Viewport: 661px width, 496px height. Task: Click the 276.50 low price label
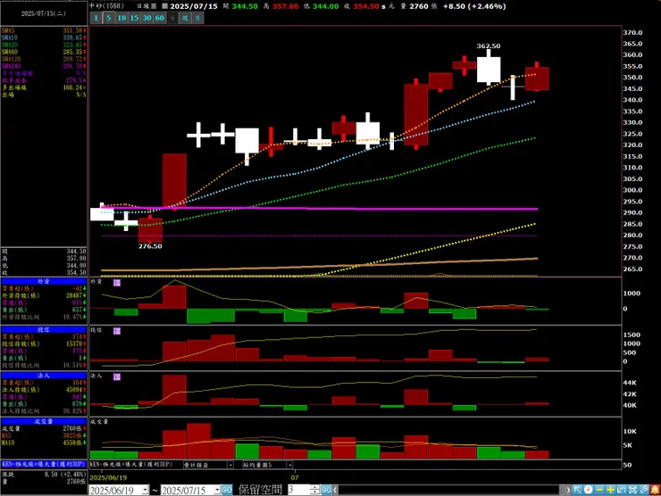tap(150, 246)
